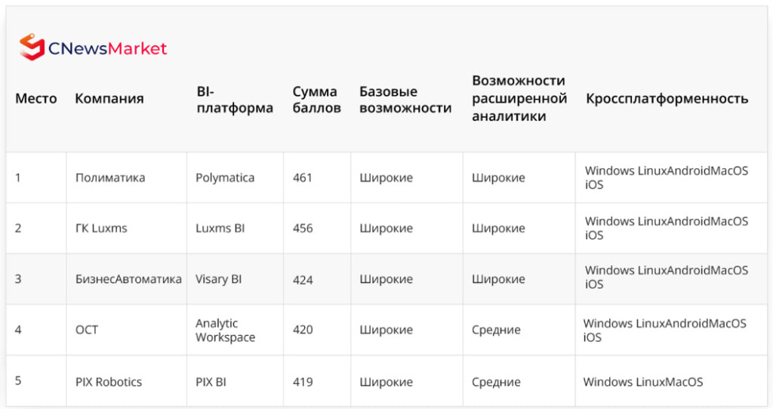Click the CNewsMarket logo icon
Image resolution: width=773 pixels, height=409 pixels.
click(32, 47)
